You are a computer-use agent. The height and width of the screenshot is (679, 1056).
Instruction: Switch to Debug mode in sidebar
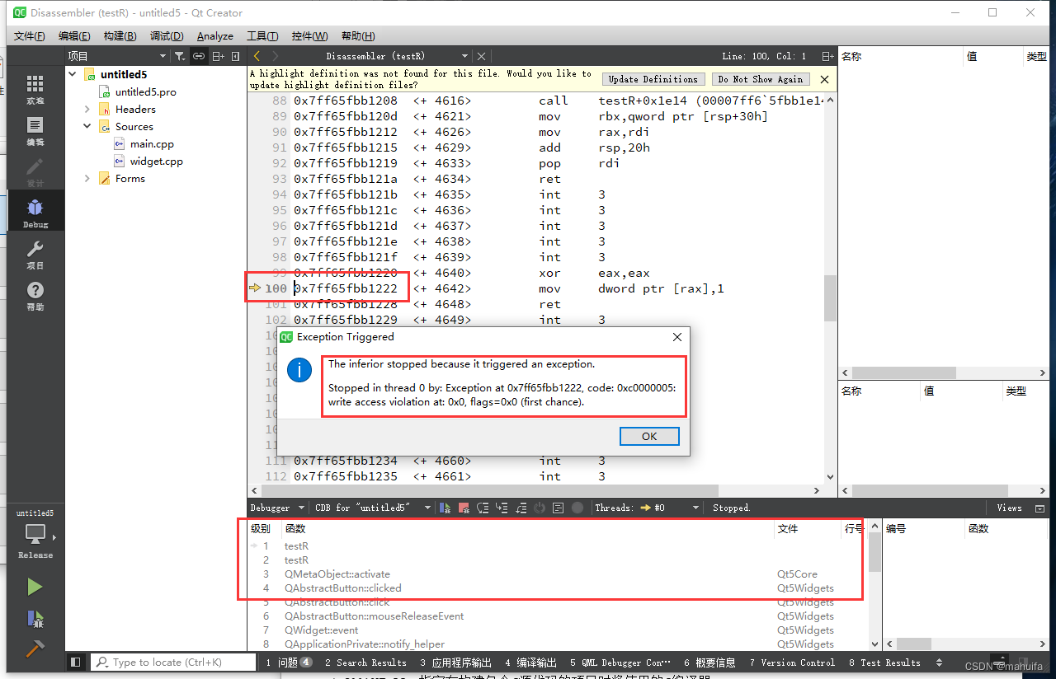click(35, 213)
